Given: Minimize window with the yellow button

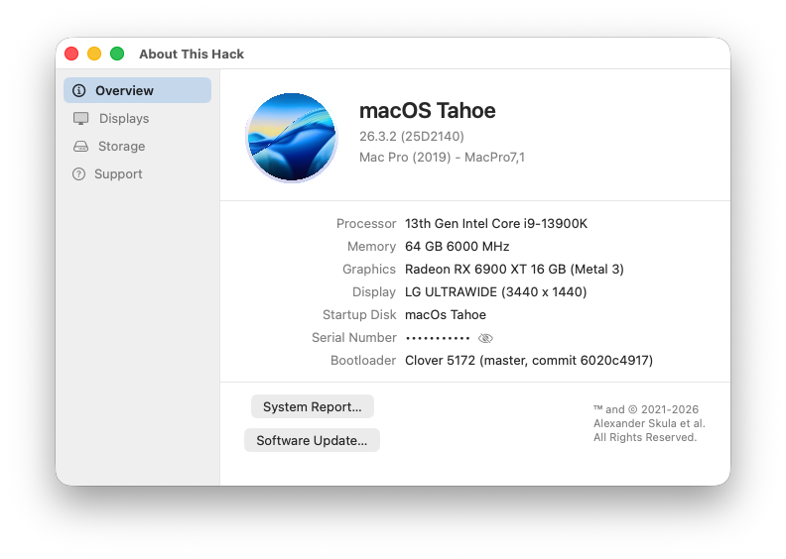Looking at the screenshot, I should pyautogui.click(x=94, y=54).
